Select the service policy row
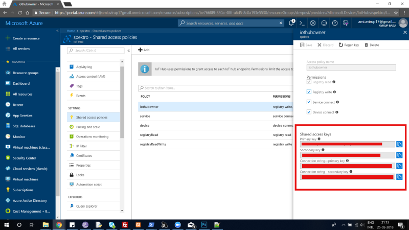 tap(216, 116)
